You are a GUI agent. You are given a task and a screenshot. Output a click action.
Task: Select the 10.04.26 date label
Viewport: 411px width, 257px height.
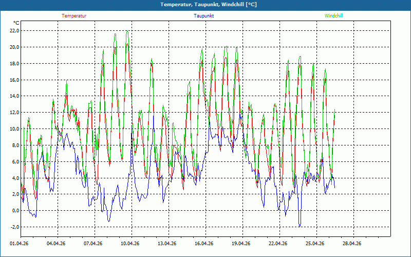(130, 244)
